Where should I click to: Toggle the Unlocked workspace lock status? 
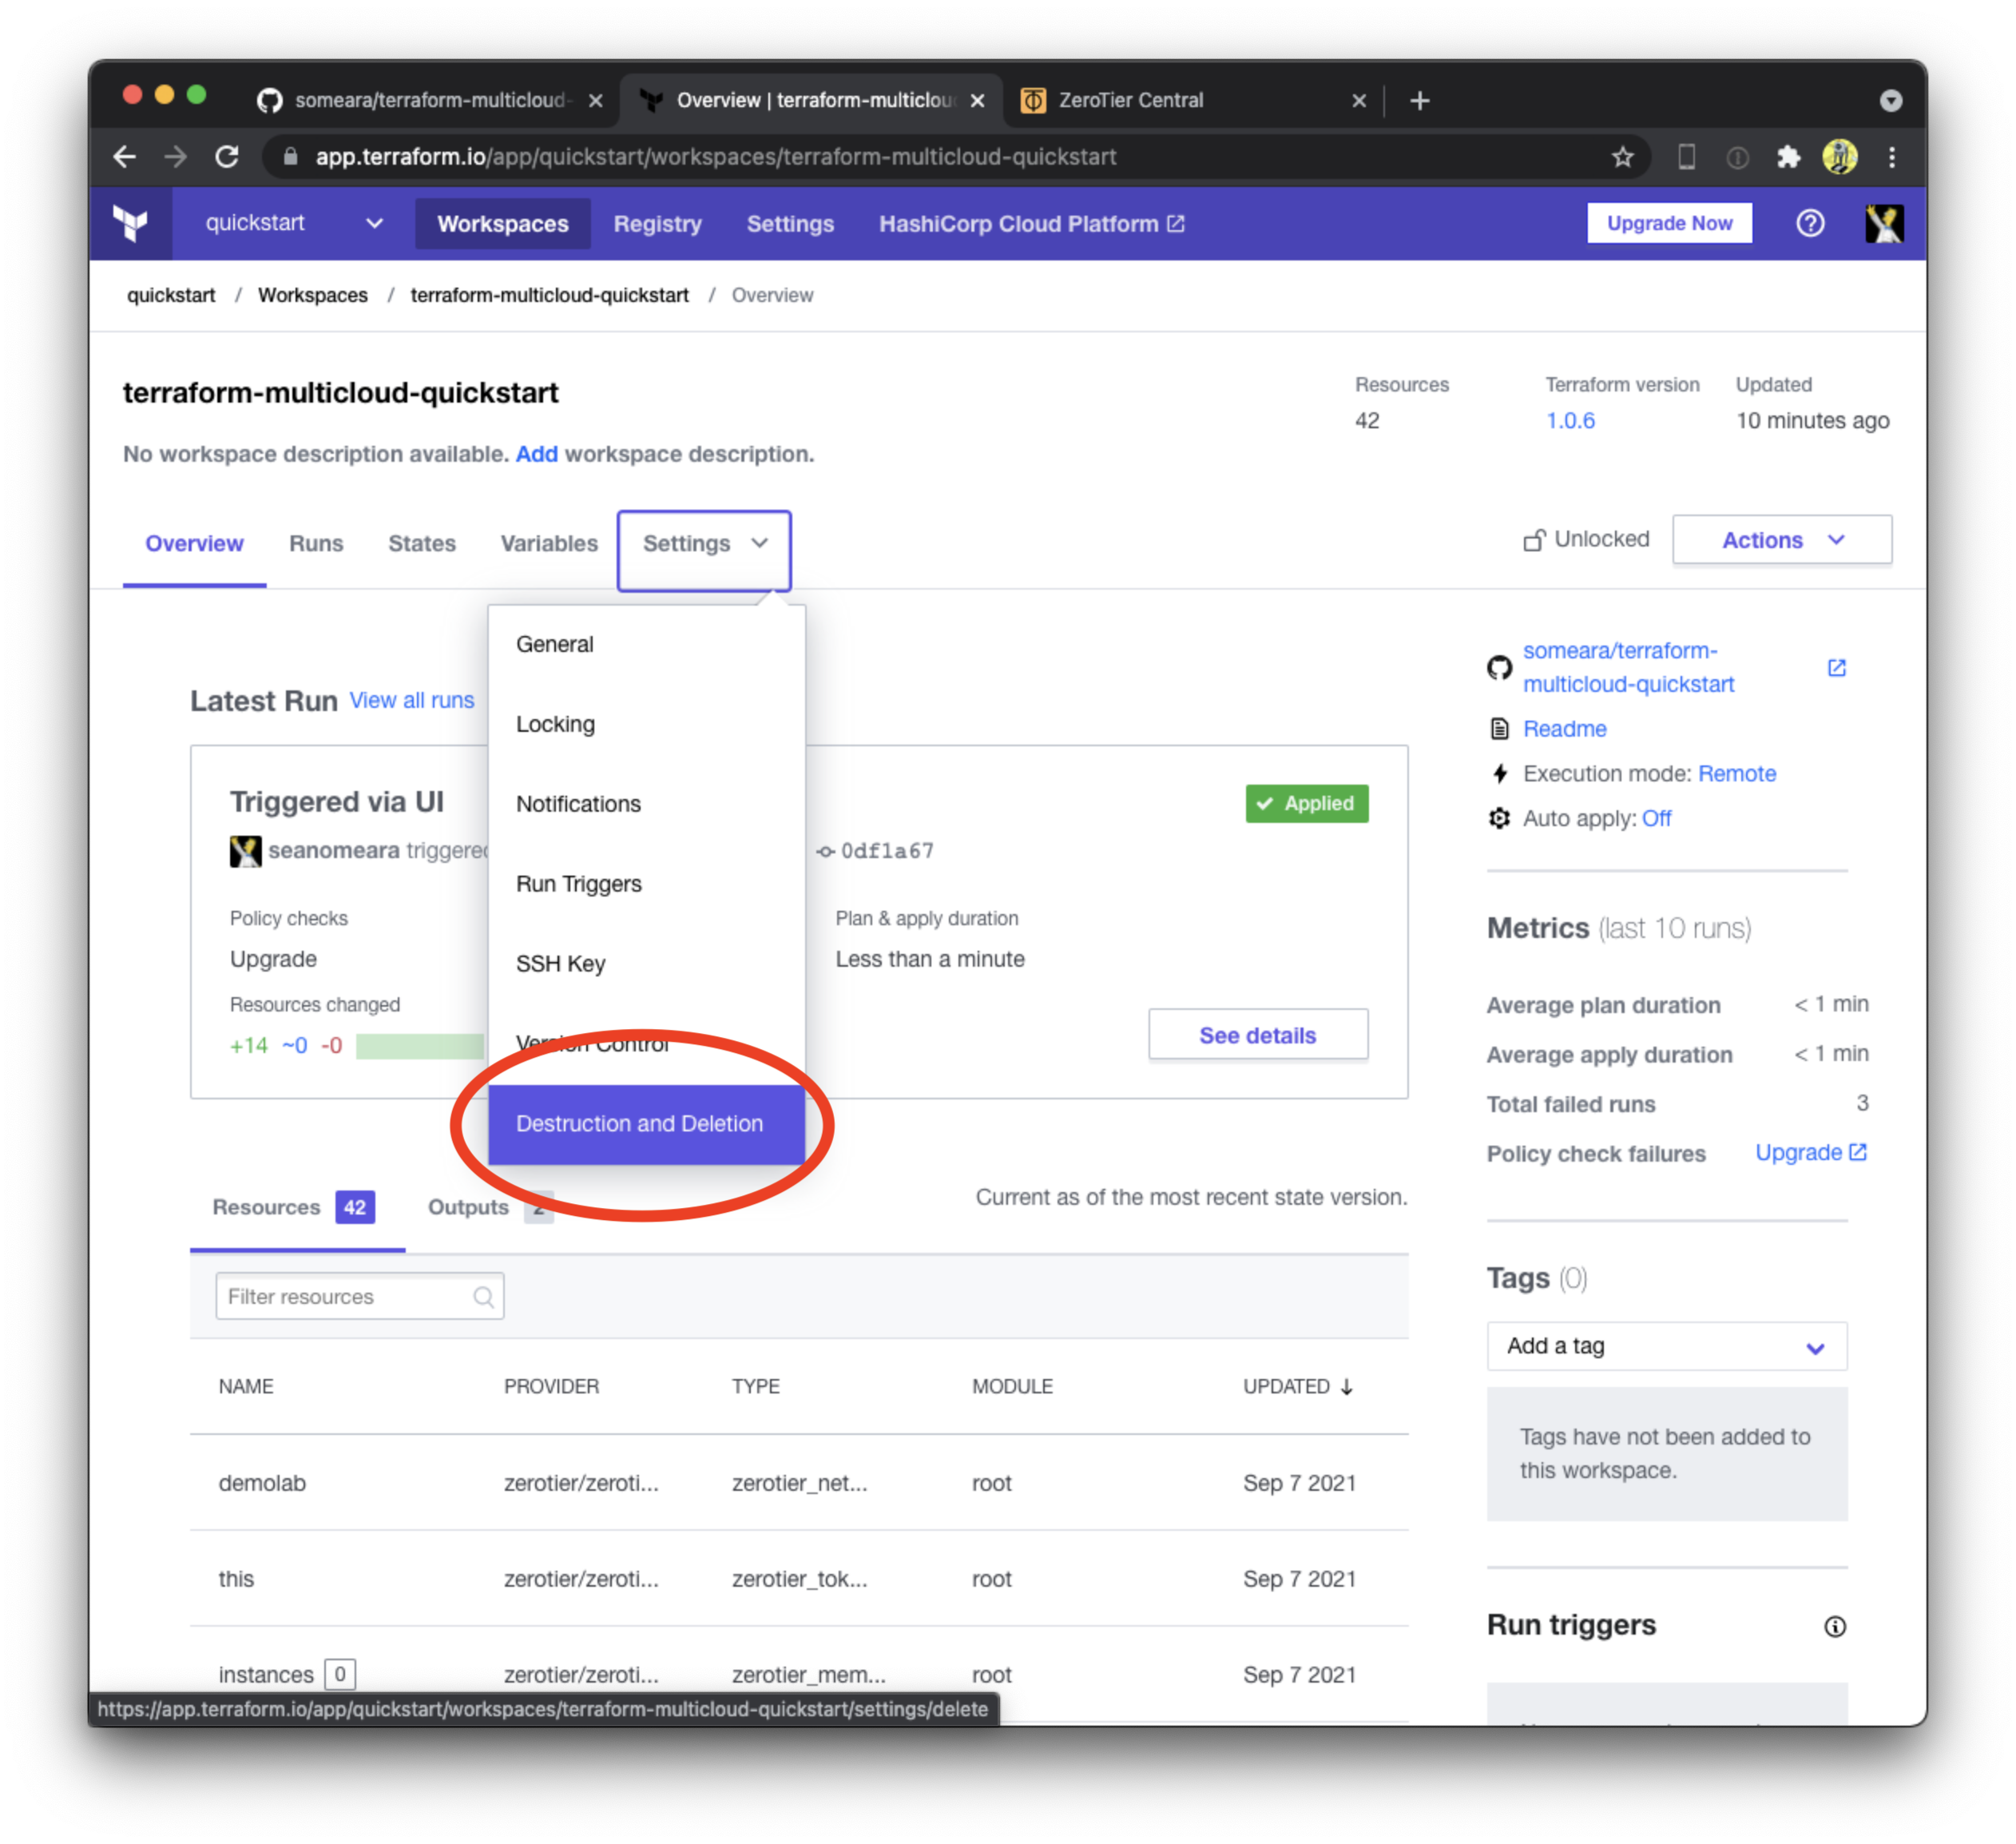(x=1586, y=539)
